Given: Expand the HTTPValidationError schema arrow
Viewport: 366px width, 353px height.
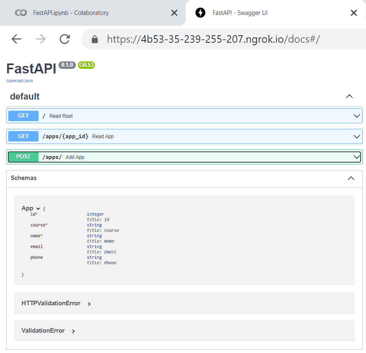Looking at the screenshot, I should (89, 304).
